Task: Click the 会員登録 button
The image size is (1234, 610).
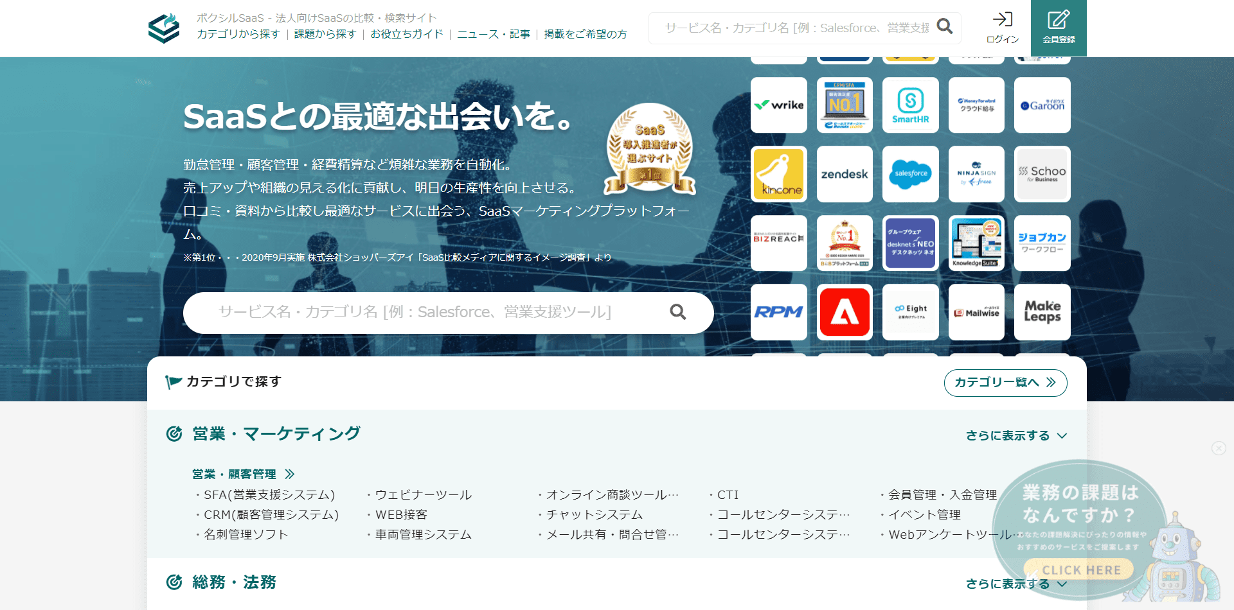Action: [x=1058, y=28]
